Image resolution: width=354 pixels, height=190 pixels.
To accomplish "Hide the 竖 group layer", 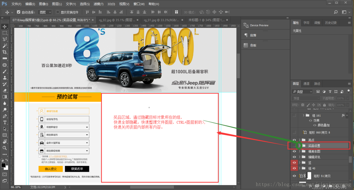I will 294,163.
